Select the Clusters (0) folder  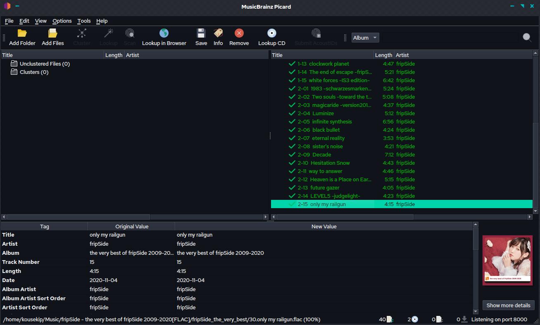coord(34,72)
